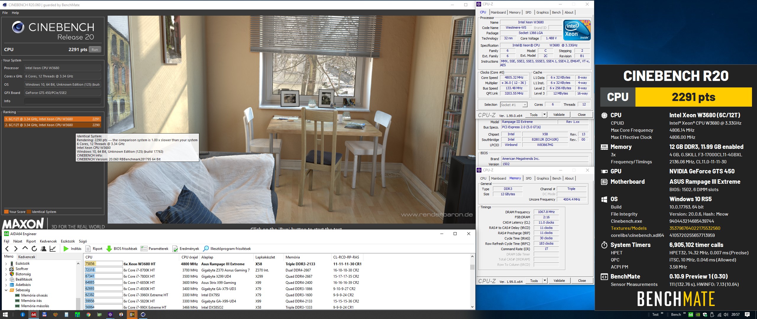The width and height of the screenshot is (757, 319).
Task: Click the blue floppy disk taskbar icon
Action: (x=44, y=315)
